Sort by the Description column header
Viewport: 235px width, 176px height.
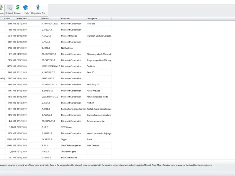click(99, 18)
